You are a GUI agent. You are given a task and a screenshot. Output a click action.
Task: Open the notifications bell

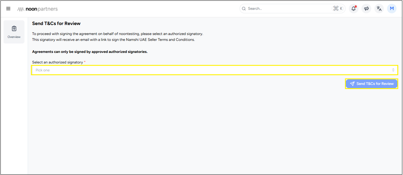click(353, 9)
